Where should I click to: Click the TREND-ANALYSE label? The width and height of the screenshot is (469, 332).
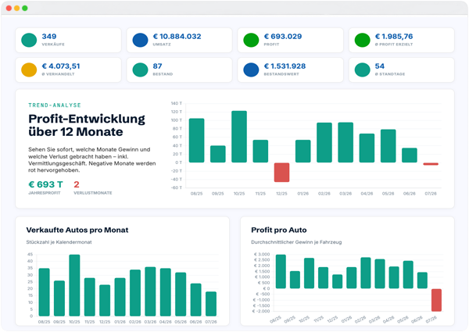click(x=55, y=105)
